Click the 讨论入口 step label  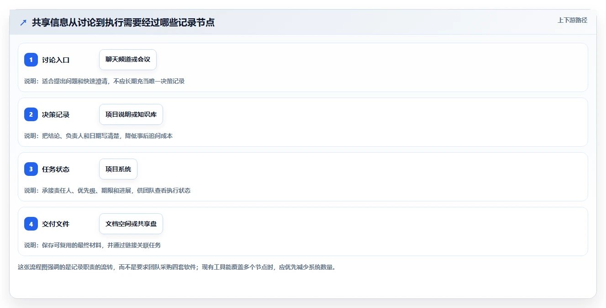[56, 60]
